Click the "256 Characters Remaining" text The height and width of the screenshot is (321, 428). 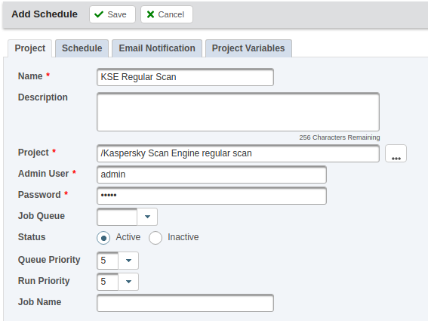pyautogui.click(x=339, y=137)
